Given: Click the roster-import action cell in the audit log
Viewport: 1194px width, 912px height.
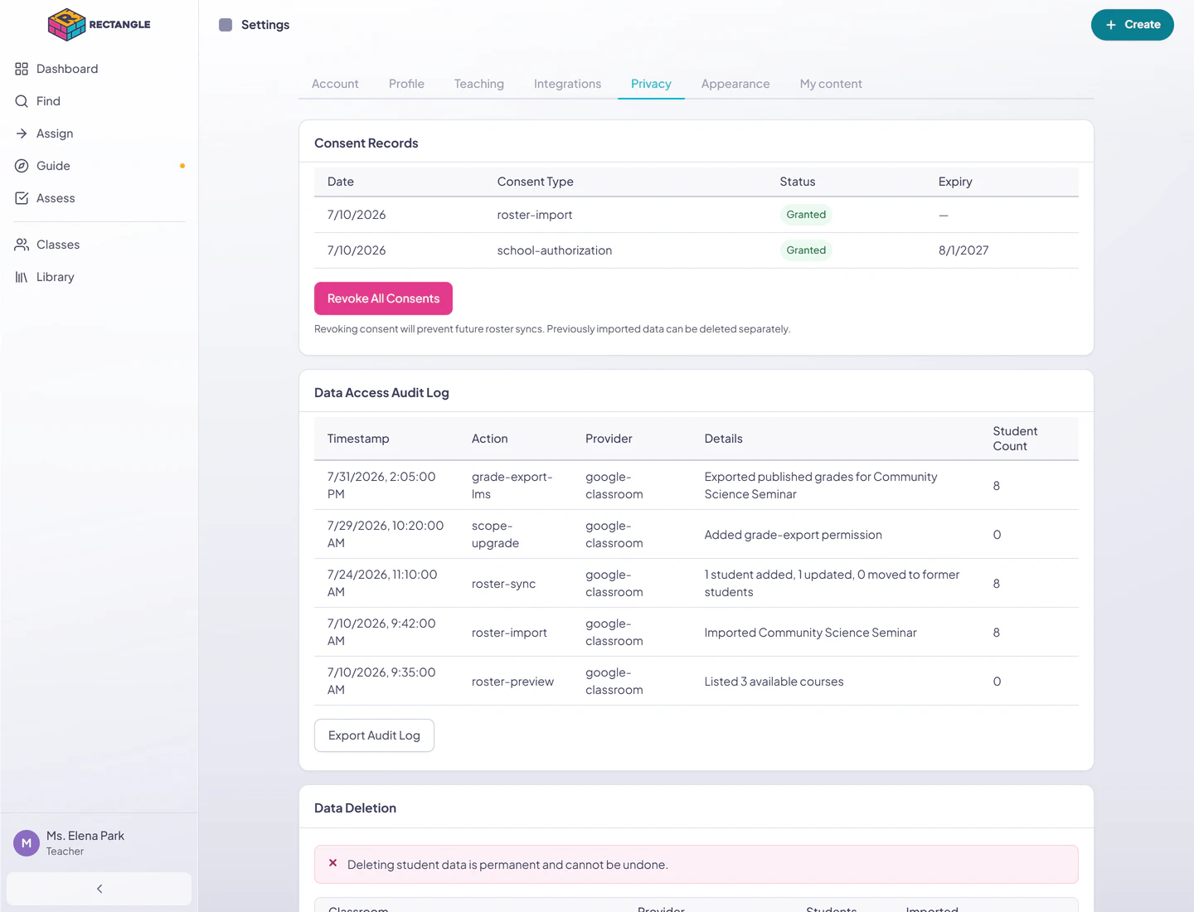Looking at the screenshot, I should point(510,633).
